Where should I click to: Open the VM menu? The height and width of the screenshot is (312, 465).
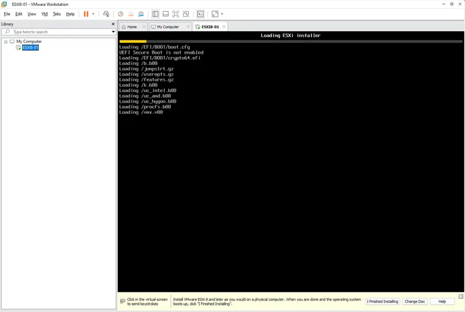[44, 14]
